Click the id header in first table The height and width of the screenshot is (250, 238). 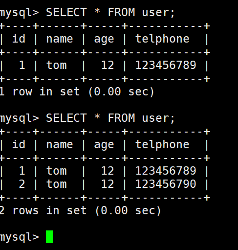click(19, 39)
